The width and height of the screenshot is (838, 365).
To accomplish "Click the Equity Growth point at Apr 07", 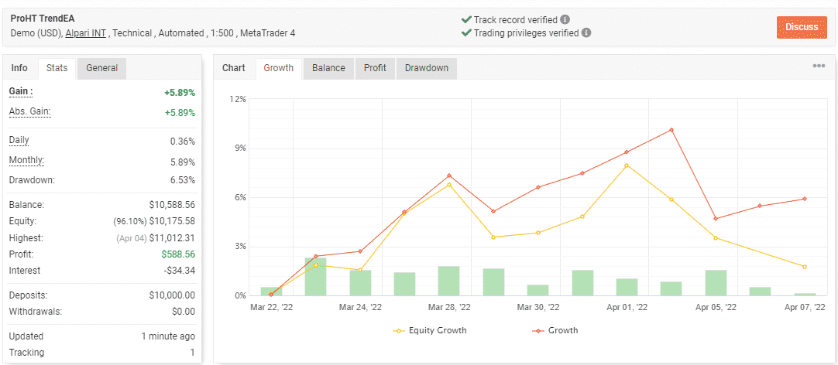I will click(805, 266).
